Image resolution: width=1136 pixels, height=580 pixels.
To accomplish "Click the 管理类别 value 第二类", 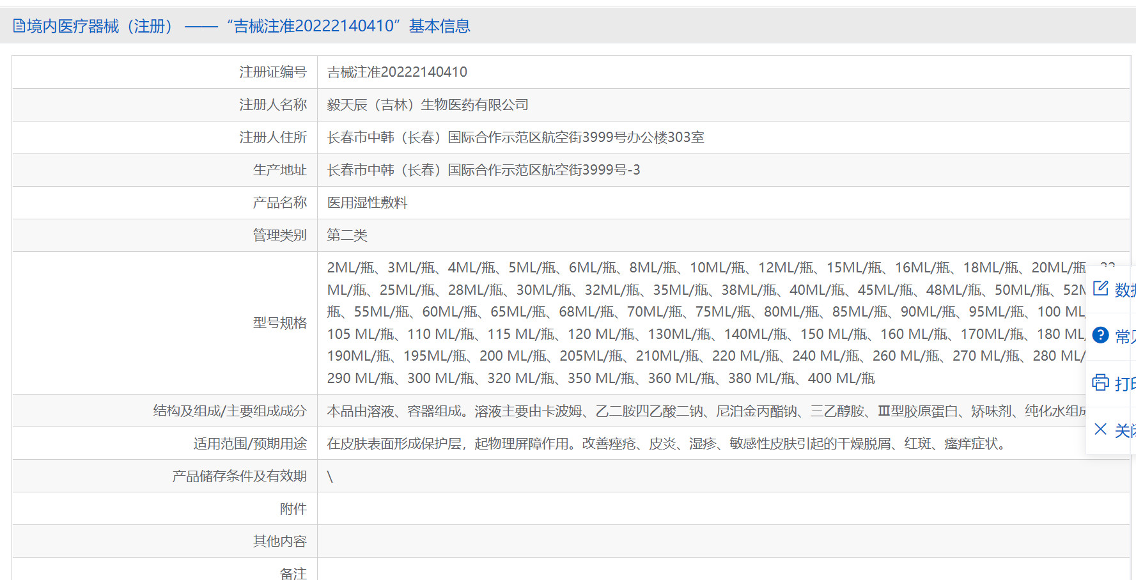I will (x=347, y=235).
